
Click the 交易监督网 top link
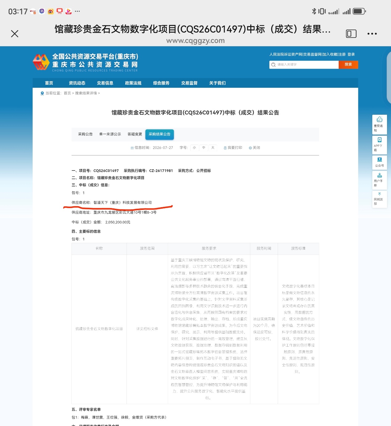[312, 54]
